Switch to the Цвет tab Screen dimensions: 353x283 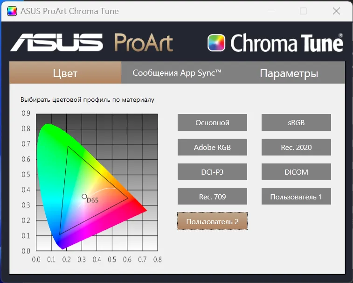(x=65, y=73)
